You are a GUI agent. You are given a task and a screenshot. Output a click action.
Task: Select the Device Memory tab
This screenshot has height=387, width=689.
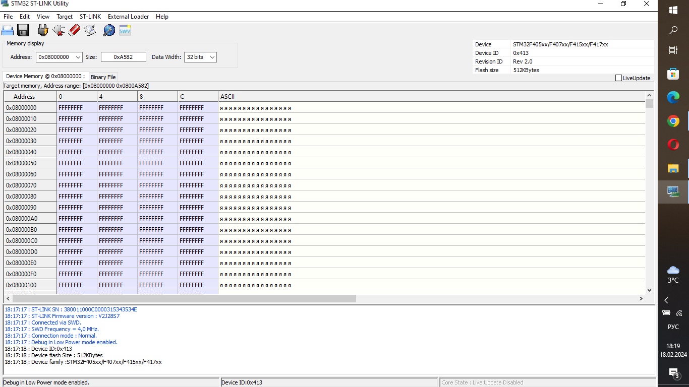(x=45, y=76)
